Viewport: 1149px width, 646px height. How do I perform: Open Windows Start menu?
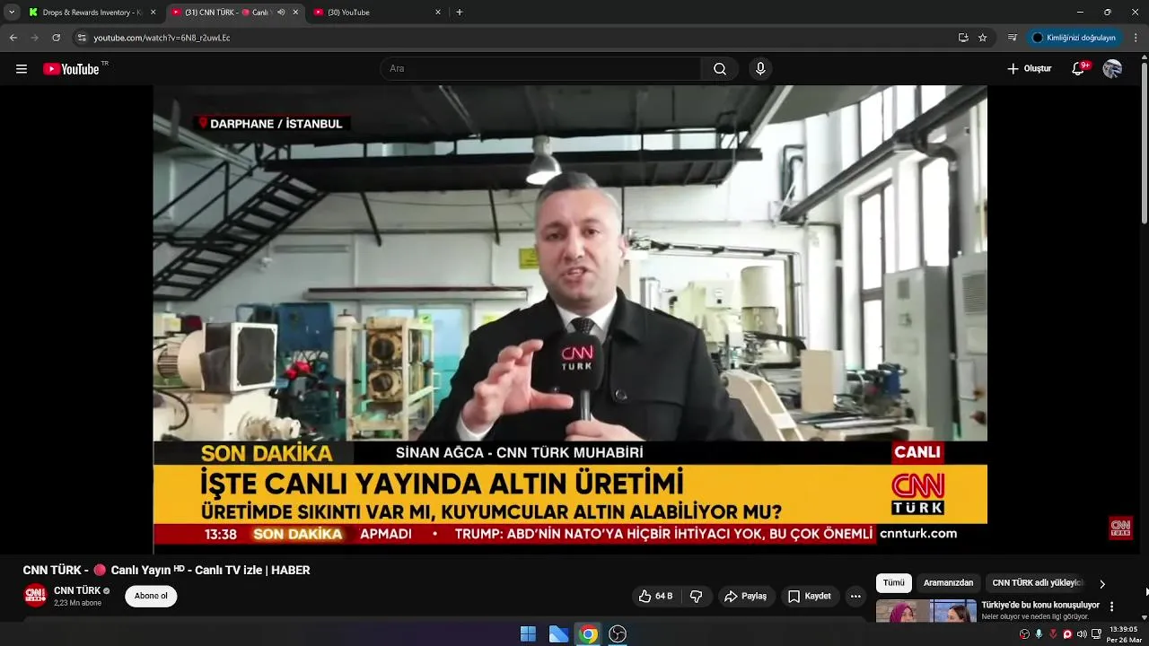pyautogui.click(x=528, y=634)
